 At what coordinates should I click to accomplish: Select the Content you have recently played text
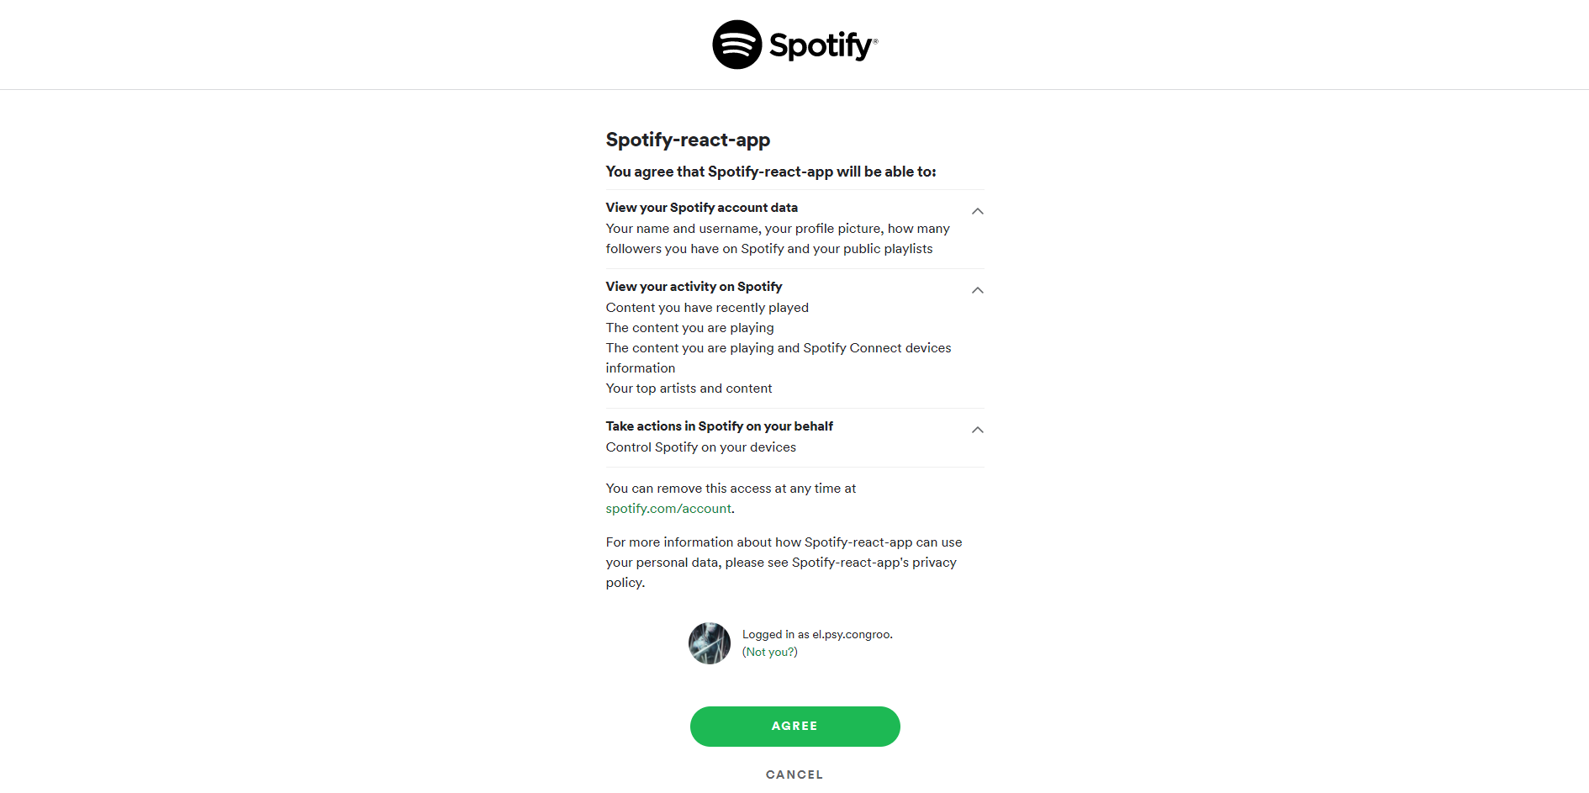(x=706, y=307)
